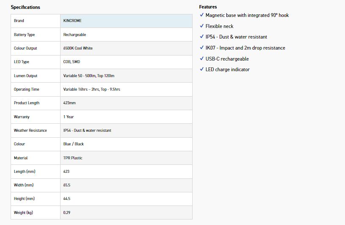Click the checkmark next to IK07 impact resistance
The width and height of the screenshot is (345, 225).
[x=201, y=48]
